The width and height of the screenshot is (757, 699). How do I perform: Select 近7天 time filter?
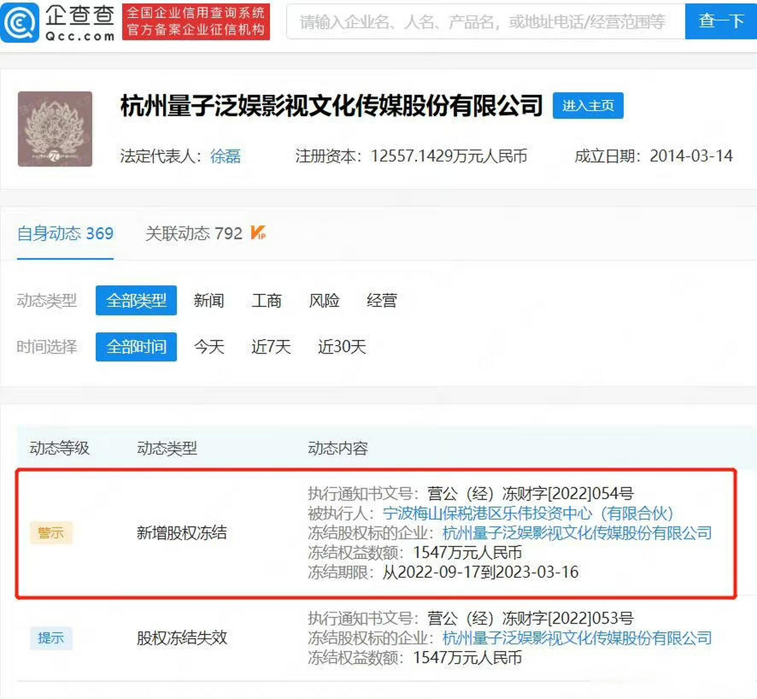point(271,347)
